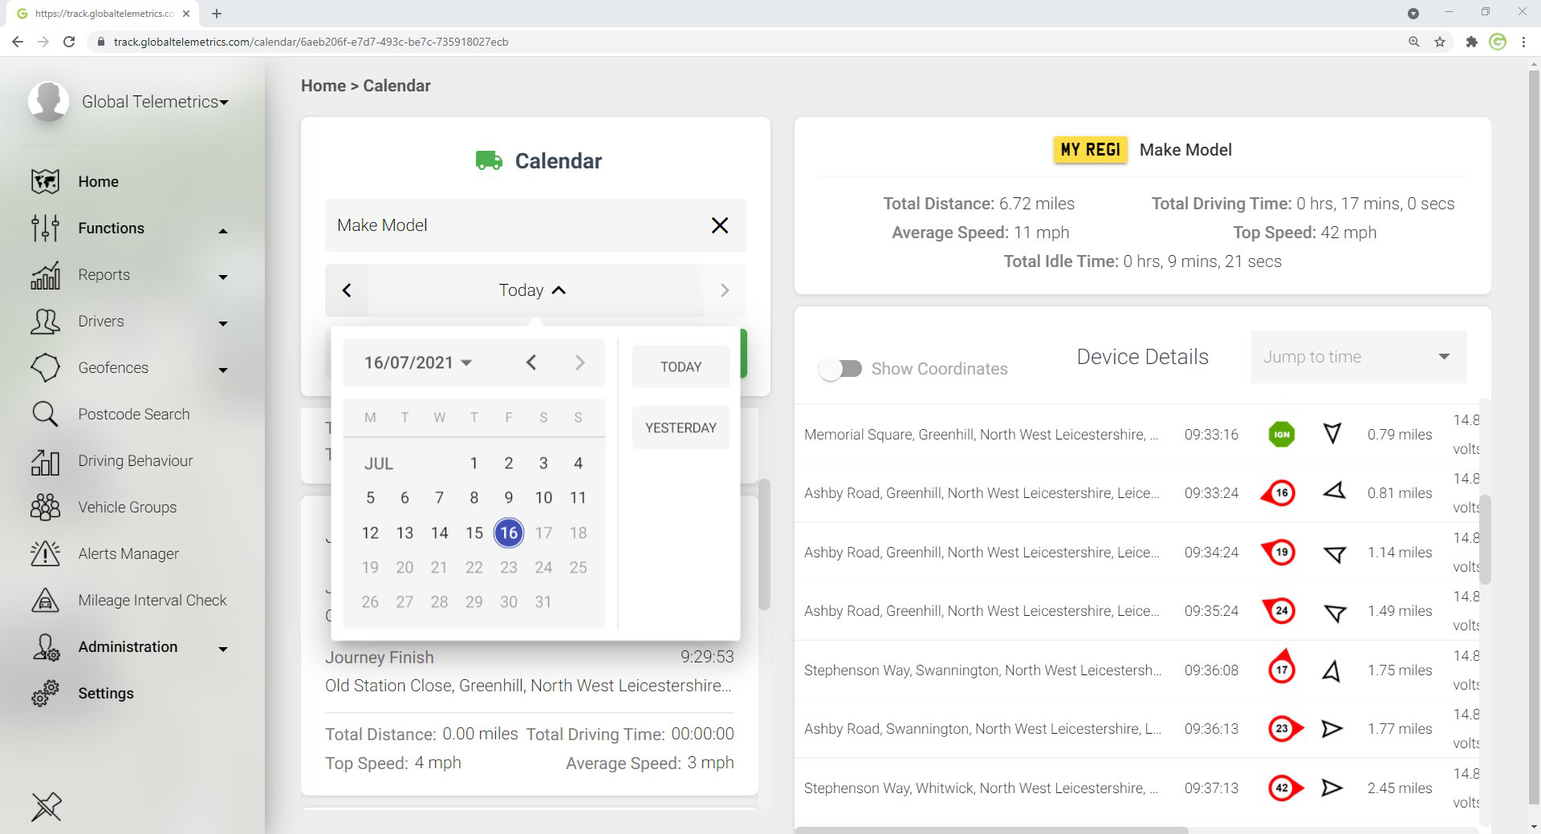This screenshot has width=1541, height=834.
Task: Open the Drivers menu item
Action: 101,322
